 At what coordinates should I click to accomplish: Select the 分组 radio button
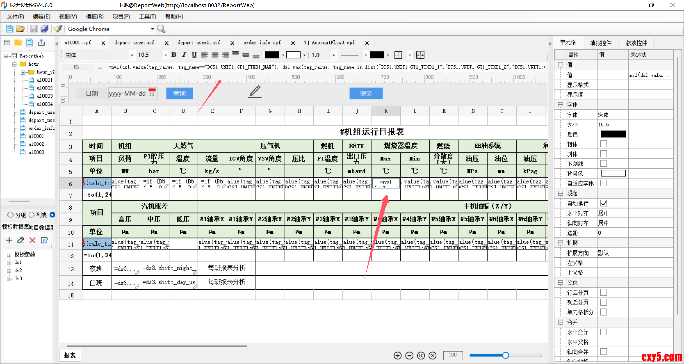point(11,215)
